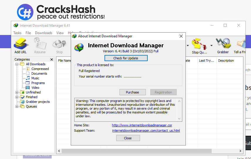Expand the Unfinished tree node
This screenshot has width=251, height=159.
[x=17, y=92]
